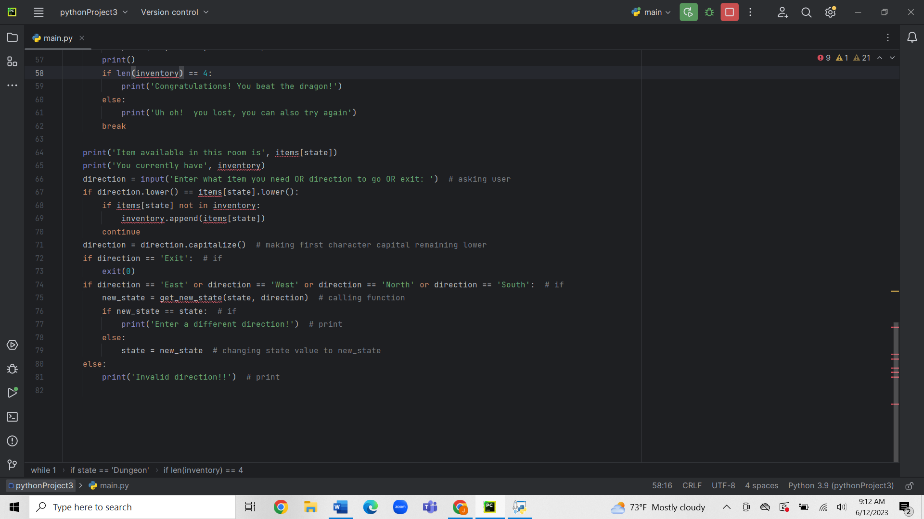Open the Terminal tool window
This screenshot has height=519, width=924.
coord(13,417)
